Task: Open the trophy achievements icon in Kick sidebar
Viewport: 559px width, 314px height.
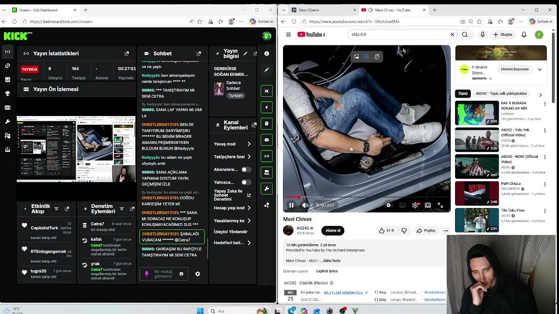Action: 7,94
